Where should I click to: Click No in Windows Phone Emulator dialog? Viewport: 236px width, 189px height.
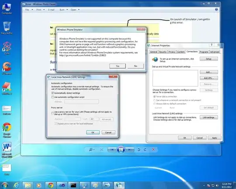pyautogui.click(x=135, y=66)
